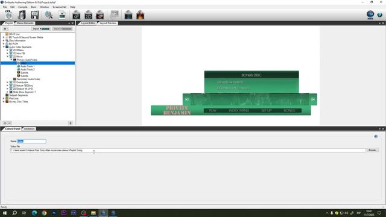The width and height of the screenshot is (386, 217).
Task: Open the Window menu
Action: (44, 7)
